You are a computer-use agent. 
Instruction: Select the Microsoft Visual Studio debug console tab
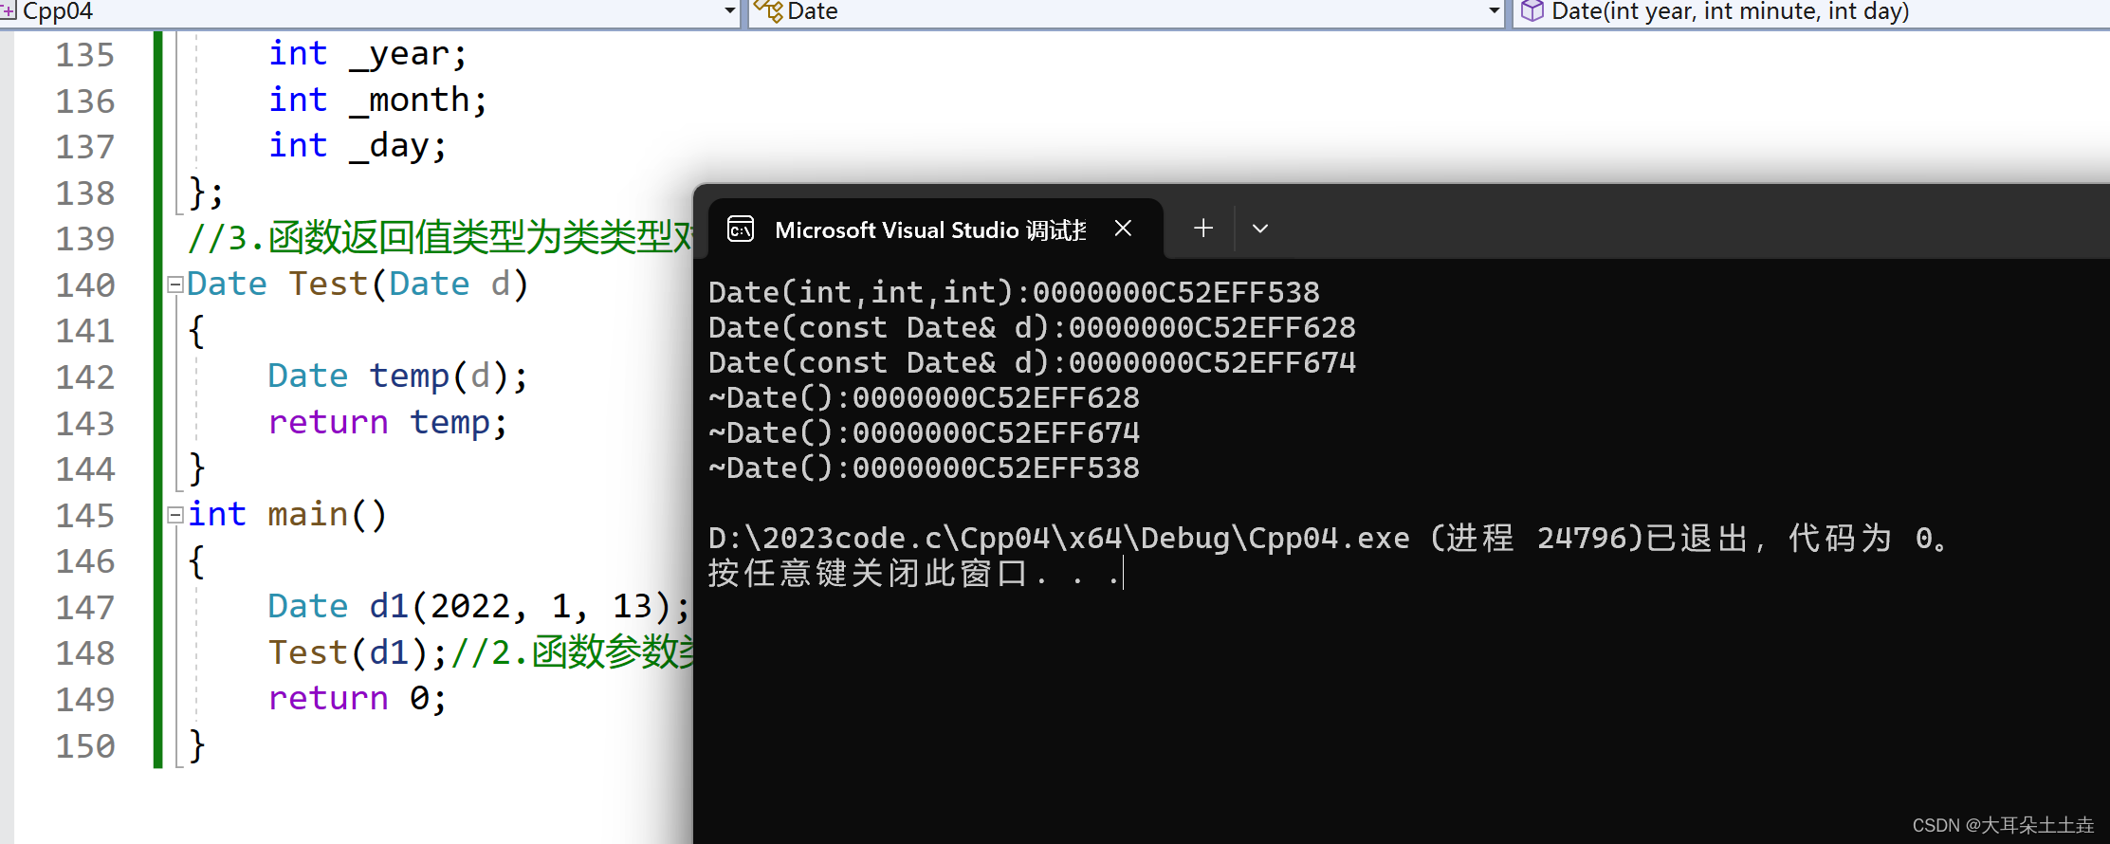[x=936, y=229]
